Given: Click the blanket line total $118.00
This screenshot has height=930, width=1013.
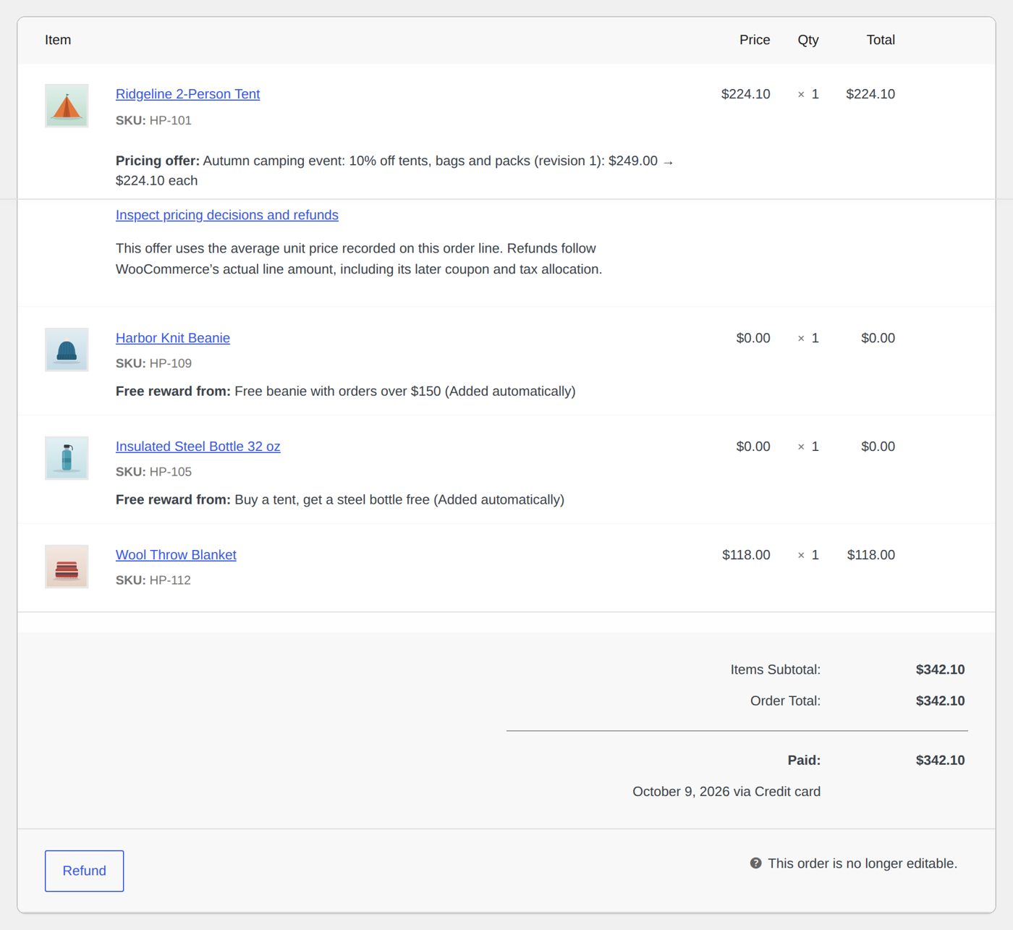Looking at the screenshot, I should tap(871, 555).
